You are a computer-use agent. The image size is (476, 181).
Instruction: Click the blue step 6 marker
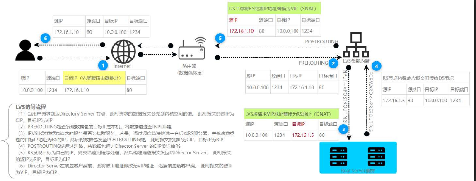click(46, 38)
